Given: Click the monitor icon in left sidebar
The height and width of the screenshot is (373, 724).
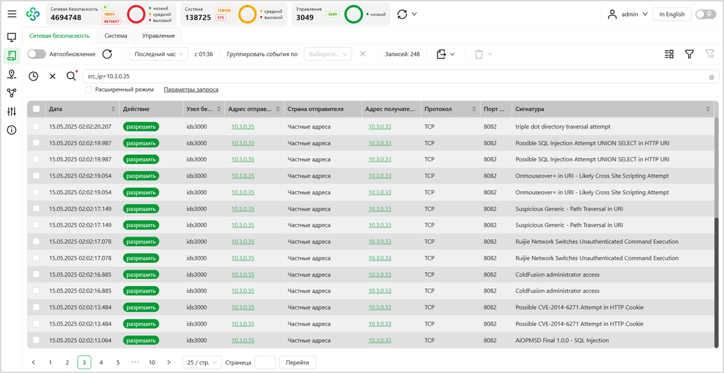Looking at the screenshot, I should click(12, 37).
